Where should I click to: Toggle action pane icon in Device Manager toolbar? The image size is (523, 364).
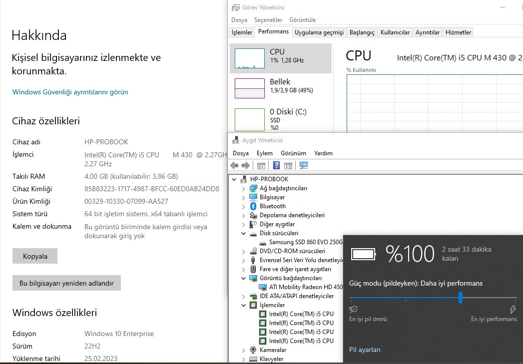point(288,165)
